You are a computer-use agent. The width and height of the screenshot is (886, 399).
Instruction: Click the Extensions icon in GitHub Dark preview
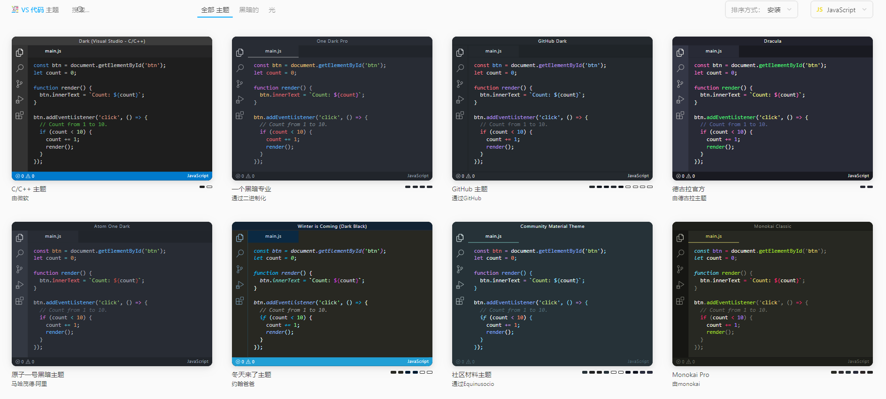(460, 115)
